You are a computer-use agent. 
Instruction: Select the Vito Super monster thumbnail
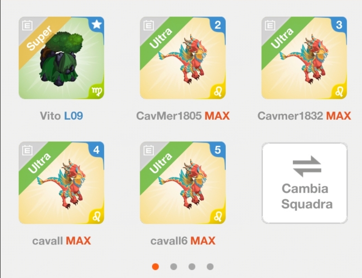62,58
